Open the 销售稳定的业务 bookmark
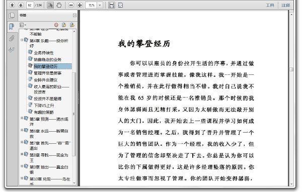 [48, 59]
